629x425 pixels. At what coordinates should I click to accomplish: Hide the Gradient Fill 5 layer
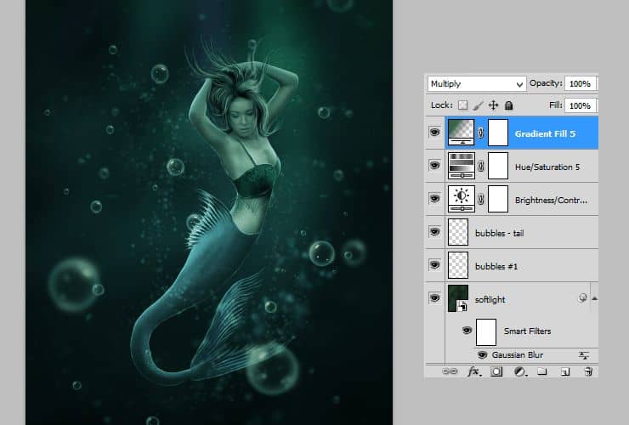click(x=434, y=133)
